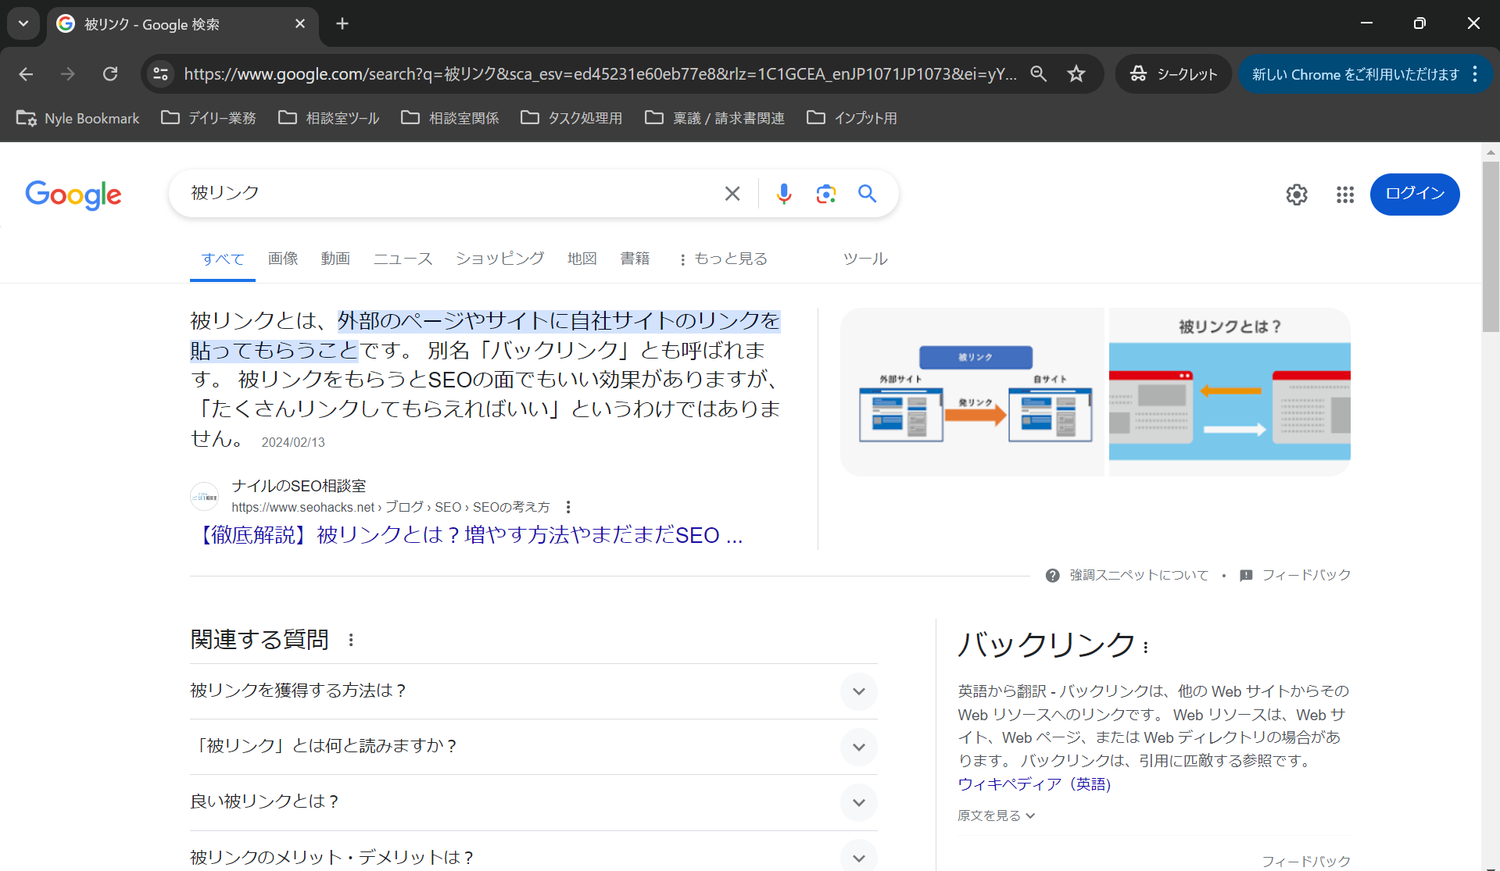
Task: Switch to ショッピング results tab
Action: pyautogui.click(x=500, y=259)
